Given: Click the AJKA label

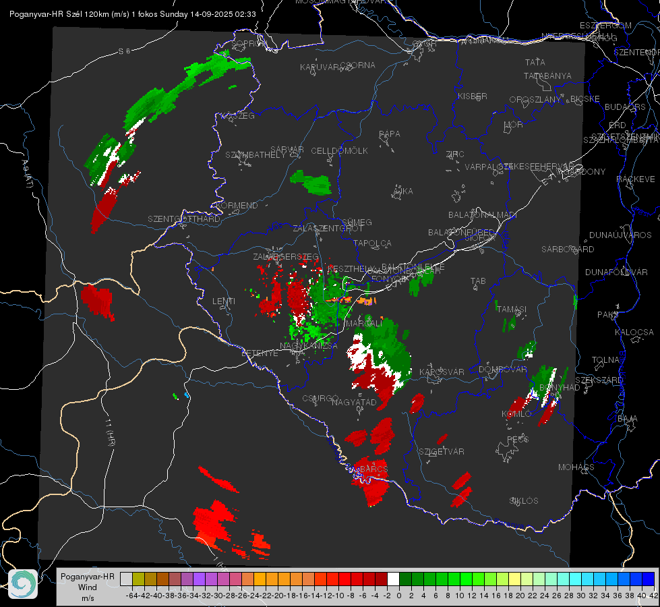Looking at the screenshot, I should [x=403, y=192].
